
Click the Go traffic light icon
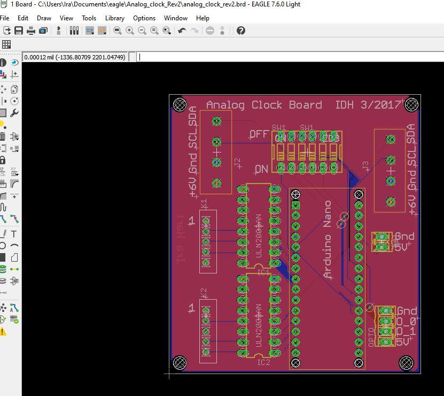coord(222,31)
